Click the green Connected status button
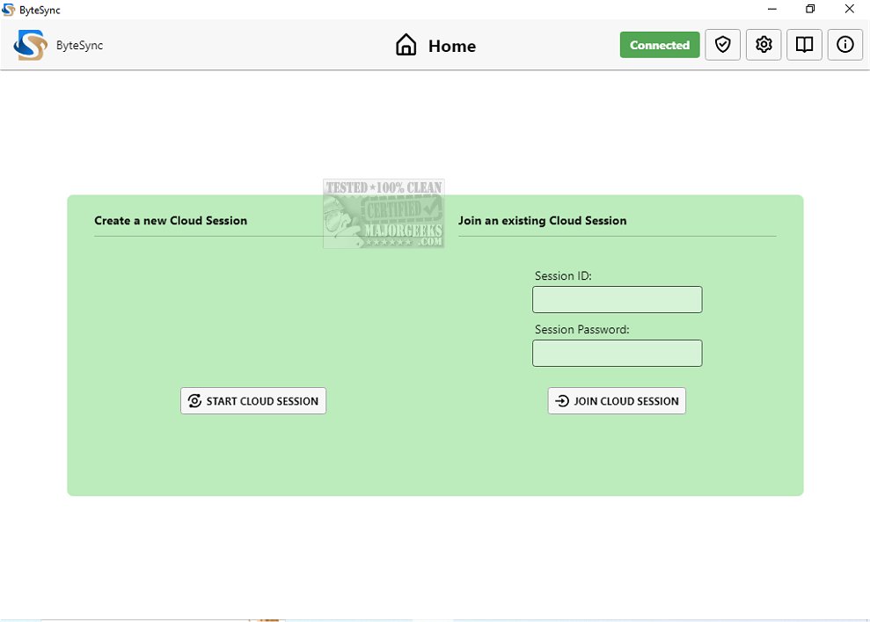The height and width of the screenshot is (622, 870). 659,45
